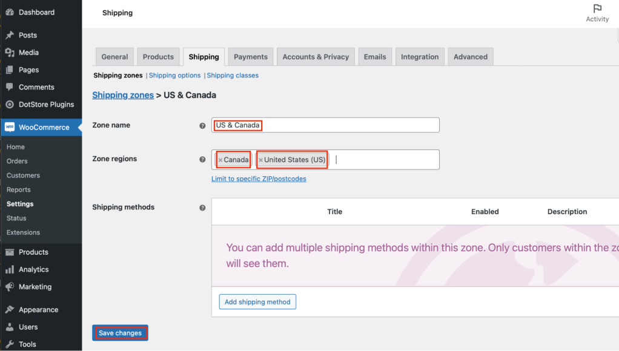This screenshot has height=351, width=619.
Task: Click the Comments bubble icon
Action: (10, 87)
